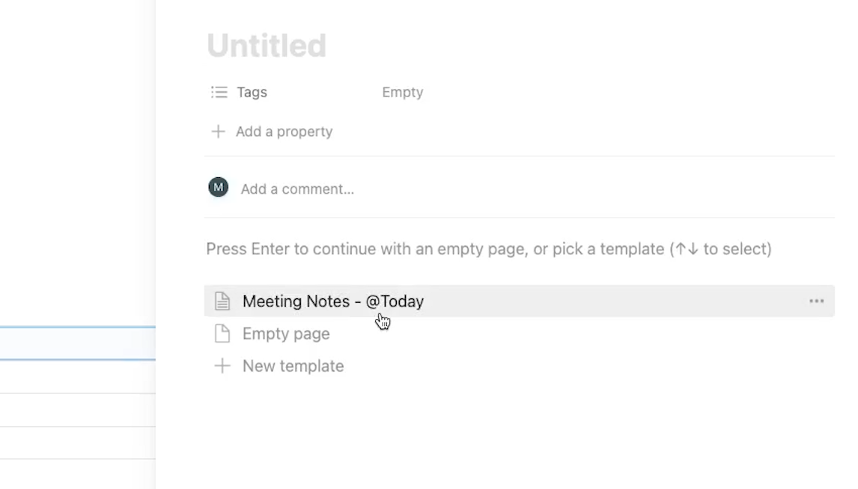This screenshot has width=858, height=489.
Task: Click the empty row below highlighted row
Action: coord(78,377)
